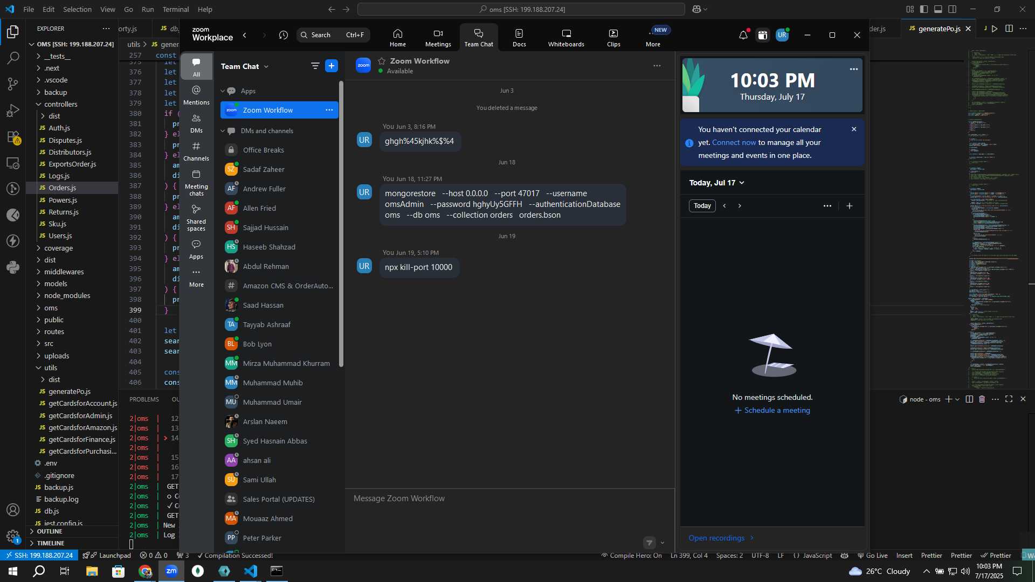The width and height of the screenshot is (1035, 582).
Task: Open Meeting chats in Zoom sidebar
Action: coord(196,183)
